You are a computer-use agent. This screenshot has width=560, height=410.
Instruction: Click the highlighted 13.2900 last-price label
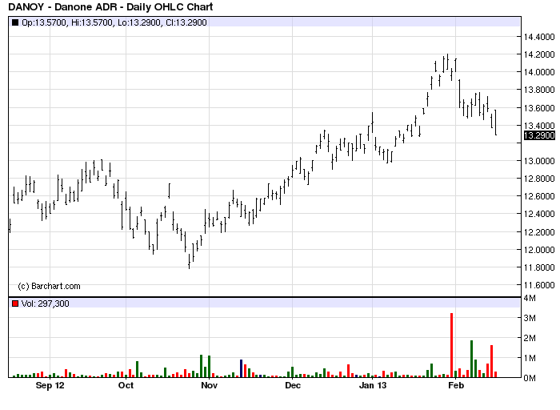[539, 135]
